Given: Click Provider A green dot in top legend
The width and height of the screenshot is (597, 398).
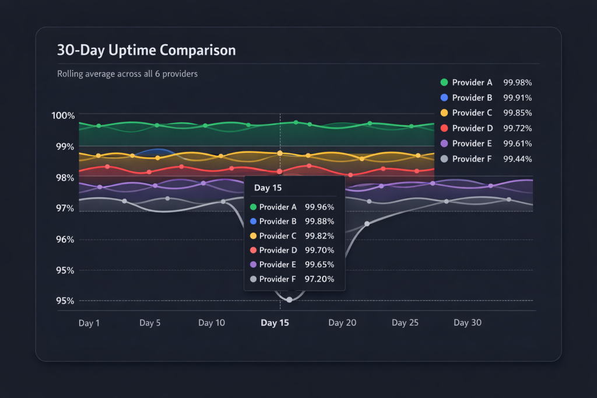Looking at the screenshot, I should 444,83.
